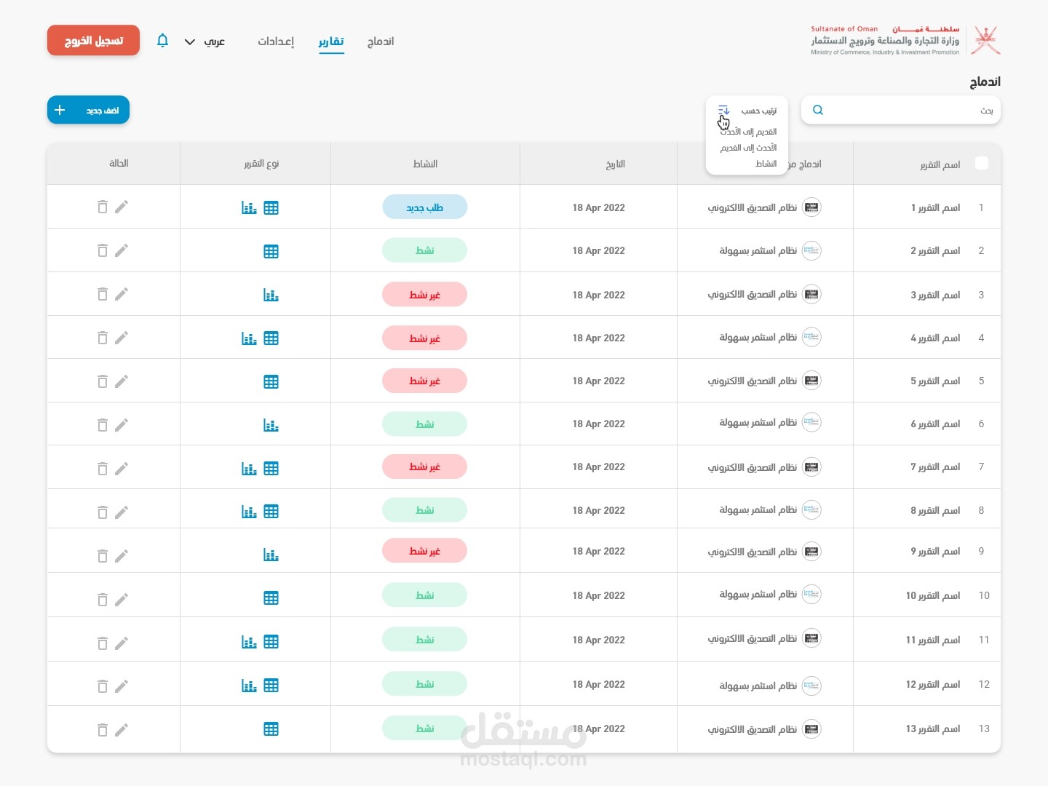Click the search magnifier icon
1048x786 pixels.
(818, 110)
